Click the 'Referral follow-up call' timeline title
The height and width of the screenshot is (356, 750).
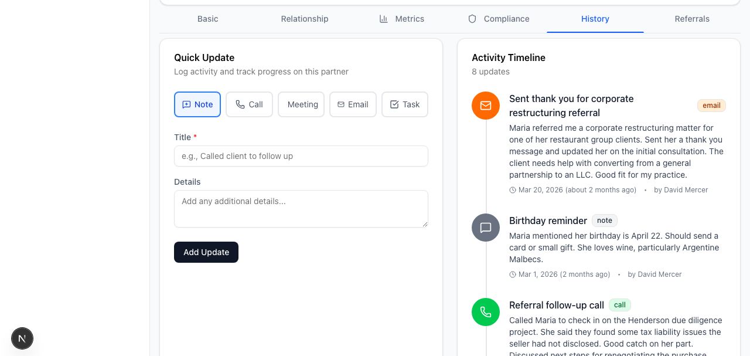(x=557, y=305)
